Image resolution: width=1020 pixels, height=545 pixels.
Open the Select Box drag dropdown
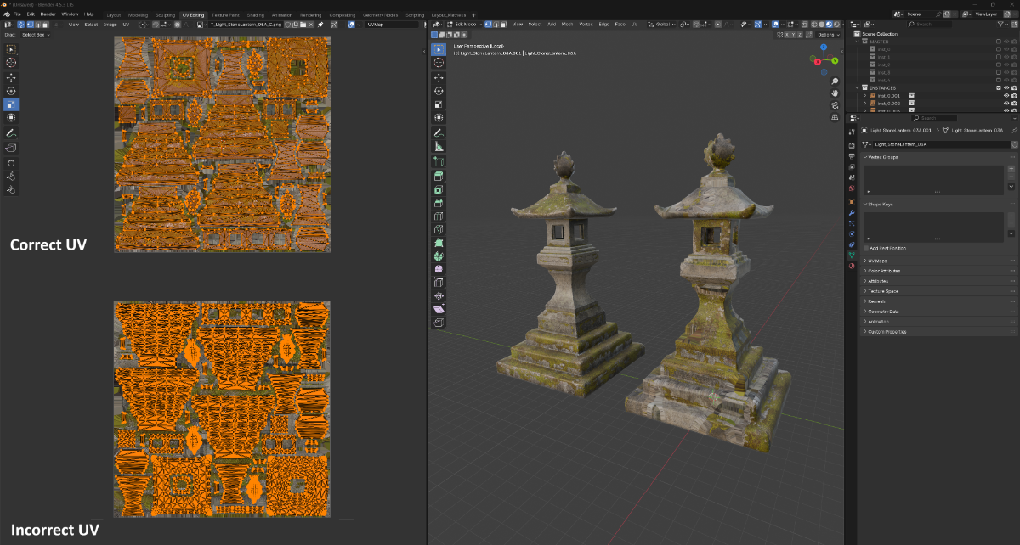(36, 35)
